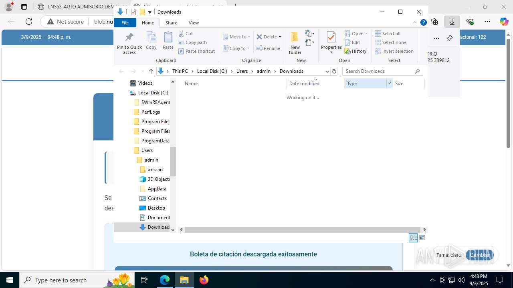Open the File menu tab

125,23
